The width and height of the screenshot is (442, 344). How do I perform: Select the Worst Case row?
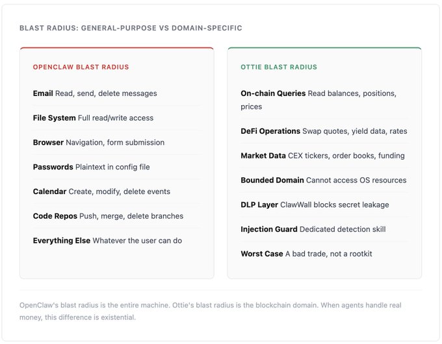click(x=306, y=254)
